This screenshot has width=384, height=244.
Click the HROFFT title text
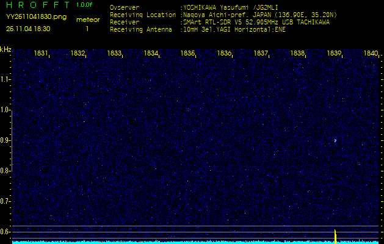point(35,5)
